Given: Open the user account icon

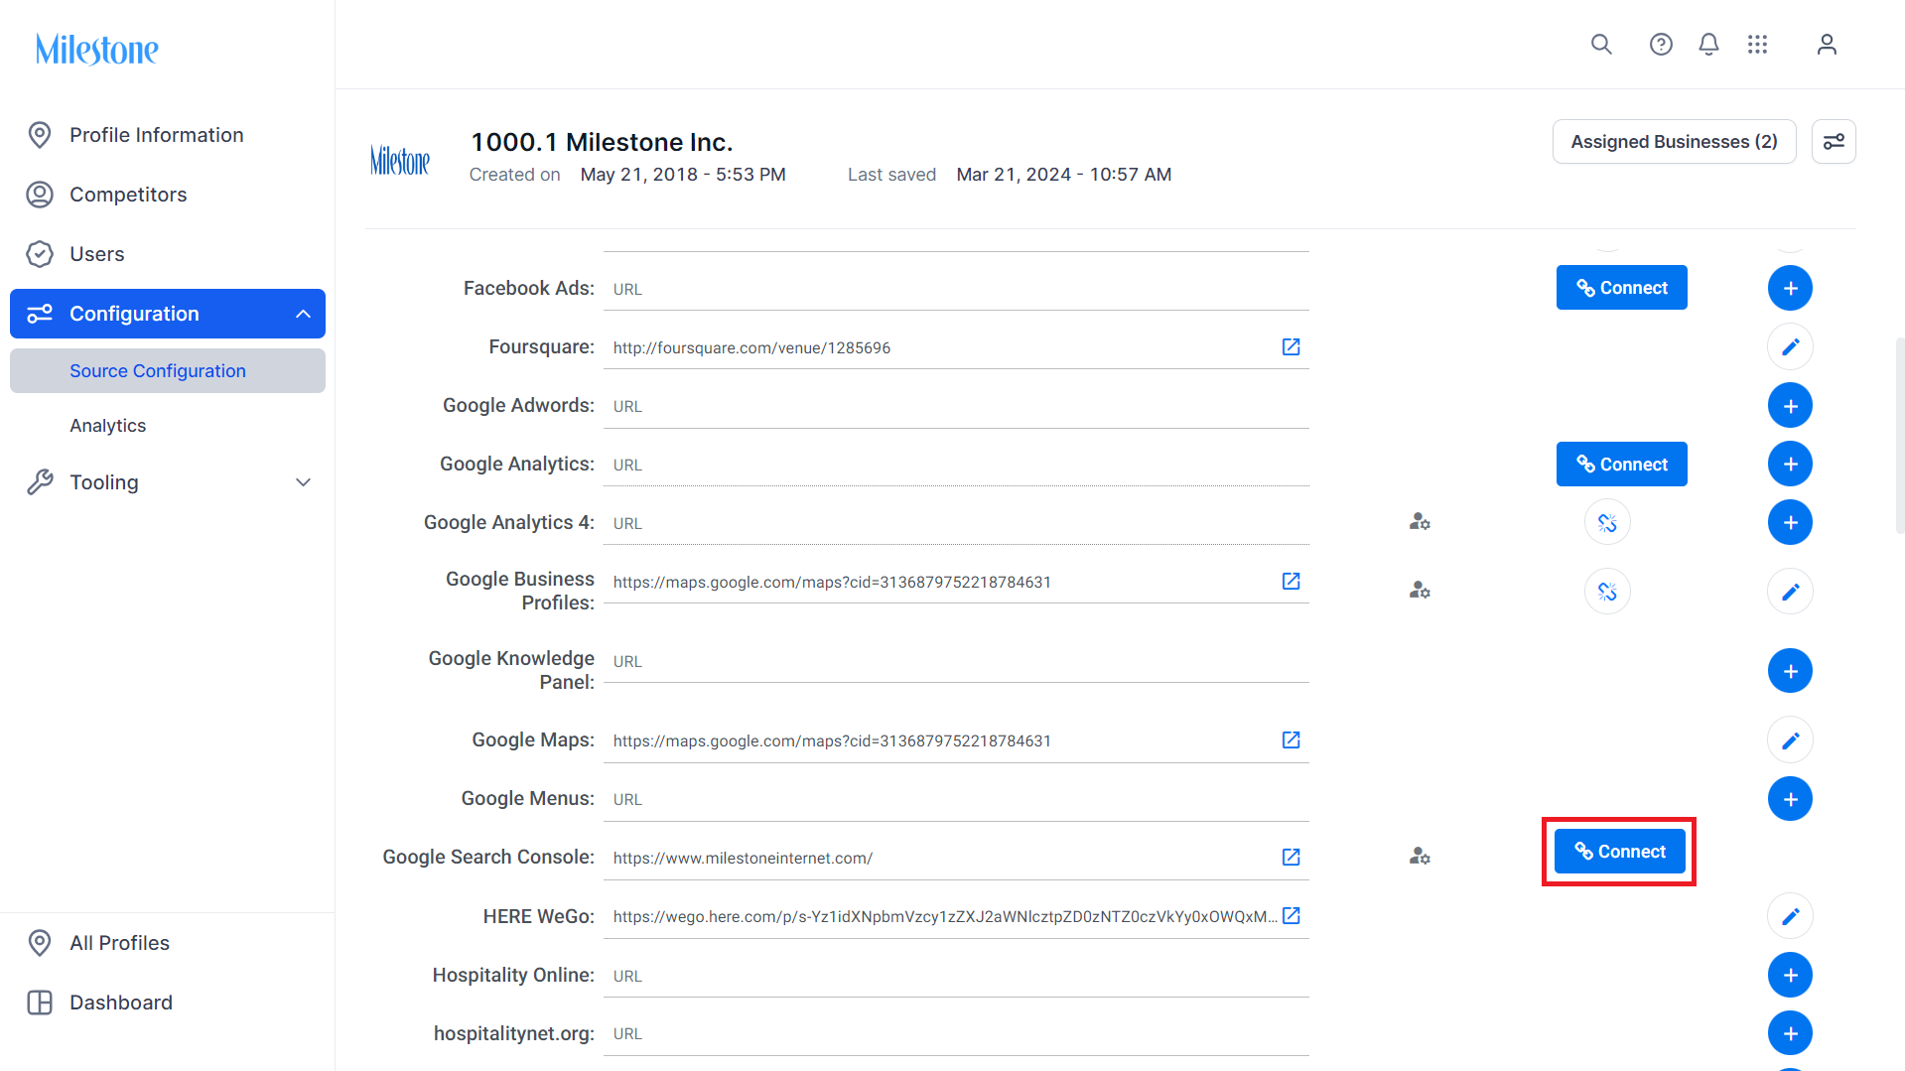Looking at the screenshot, I should (x=1827, y=45).
